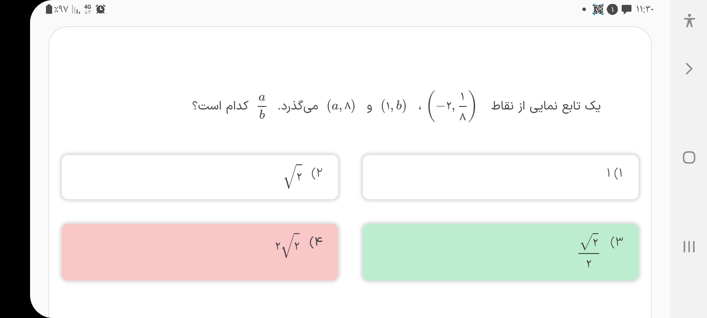Select answer option ۱ with value ۱
Viewport: 707px width, 318px height.
point(500,177)
